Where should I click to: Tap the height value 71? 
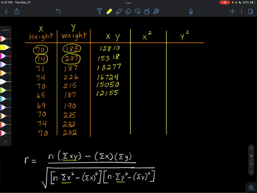tap(40, 69)
